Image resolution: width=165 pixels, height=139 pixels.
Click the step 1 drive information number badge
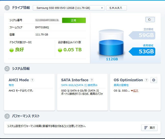click(x=7, y=8)
